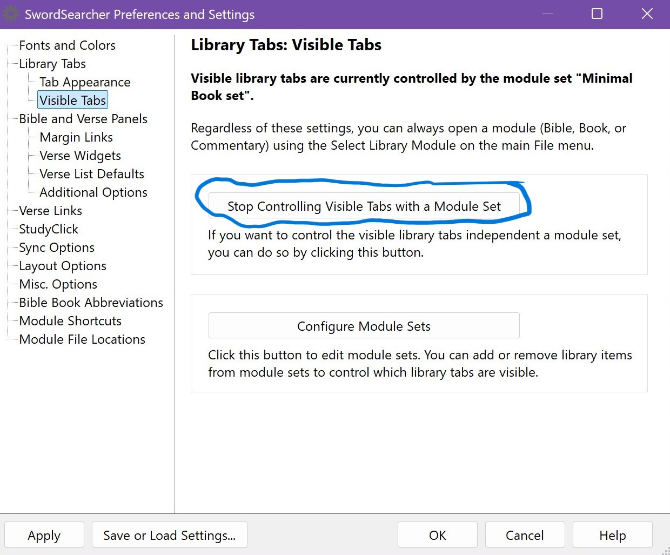The height and width of the screenshot is (555, 670).
Task: Confirm settings with OK button
Action: [438, 535]
